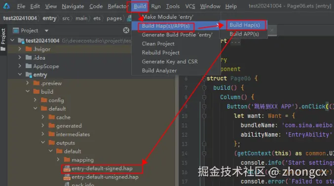Collapse the build folder

[x=28, y=91]
